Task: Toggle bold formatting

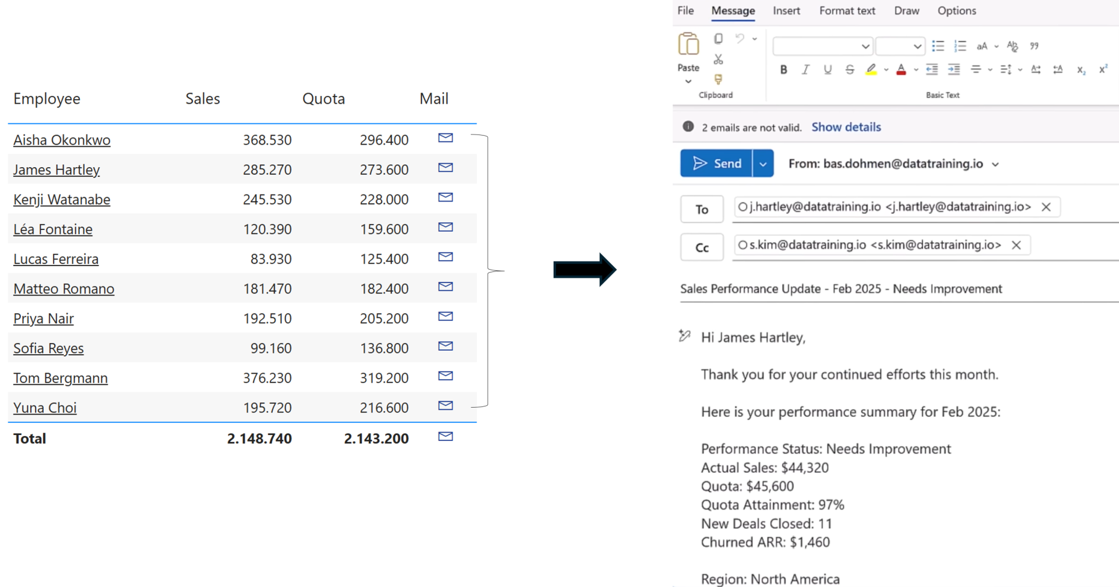Action: click(x=783, y=70)
